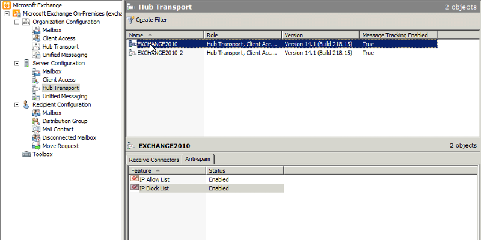The height and width of the screenshot is (240, 481).
Task: Sort servers by the Version column header
Action: pyautogui.click(x=320, y=35)
